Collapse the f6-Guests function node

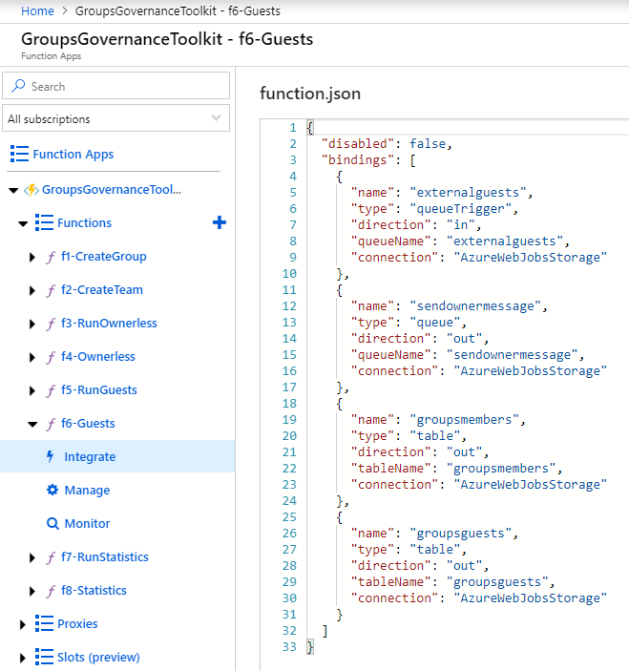pyautogui.click(x=33, y=424)
